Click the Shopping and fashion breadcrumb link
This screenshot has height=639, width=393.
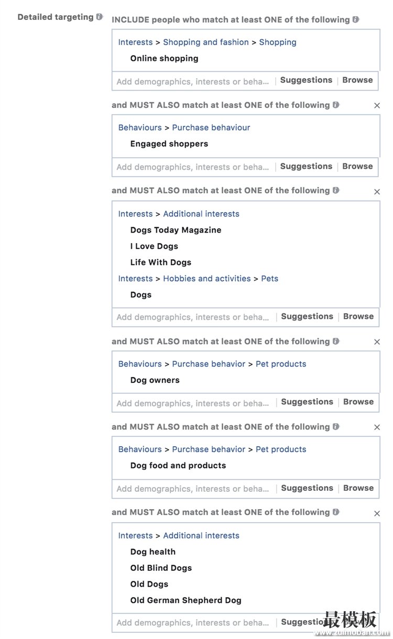coord(206,42)
